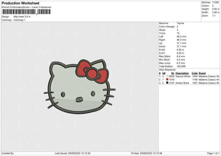Click the Trims value 15
221x156 pixels.
pos(178,33)
